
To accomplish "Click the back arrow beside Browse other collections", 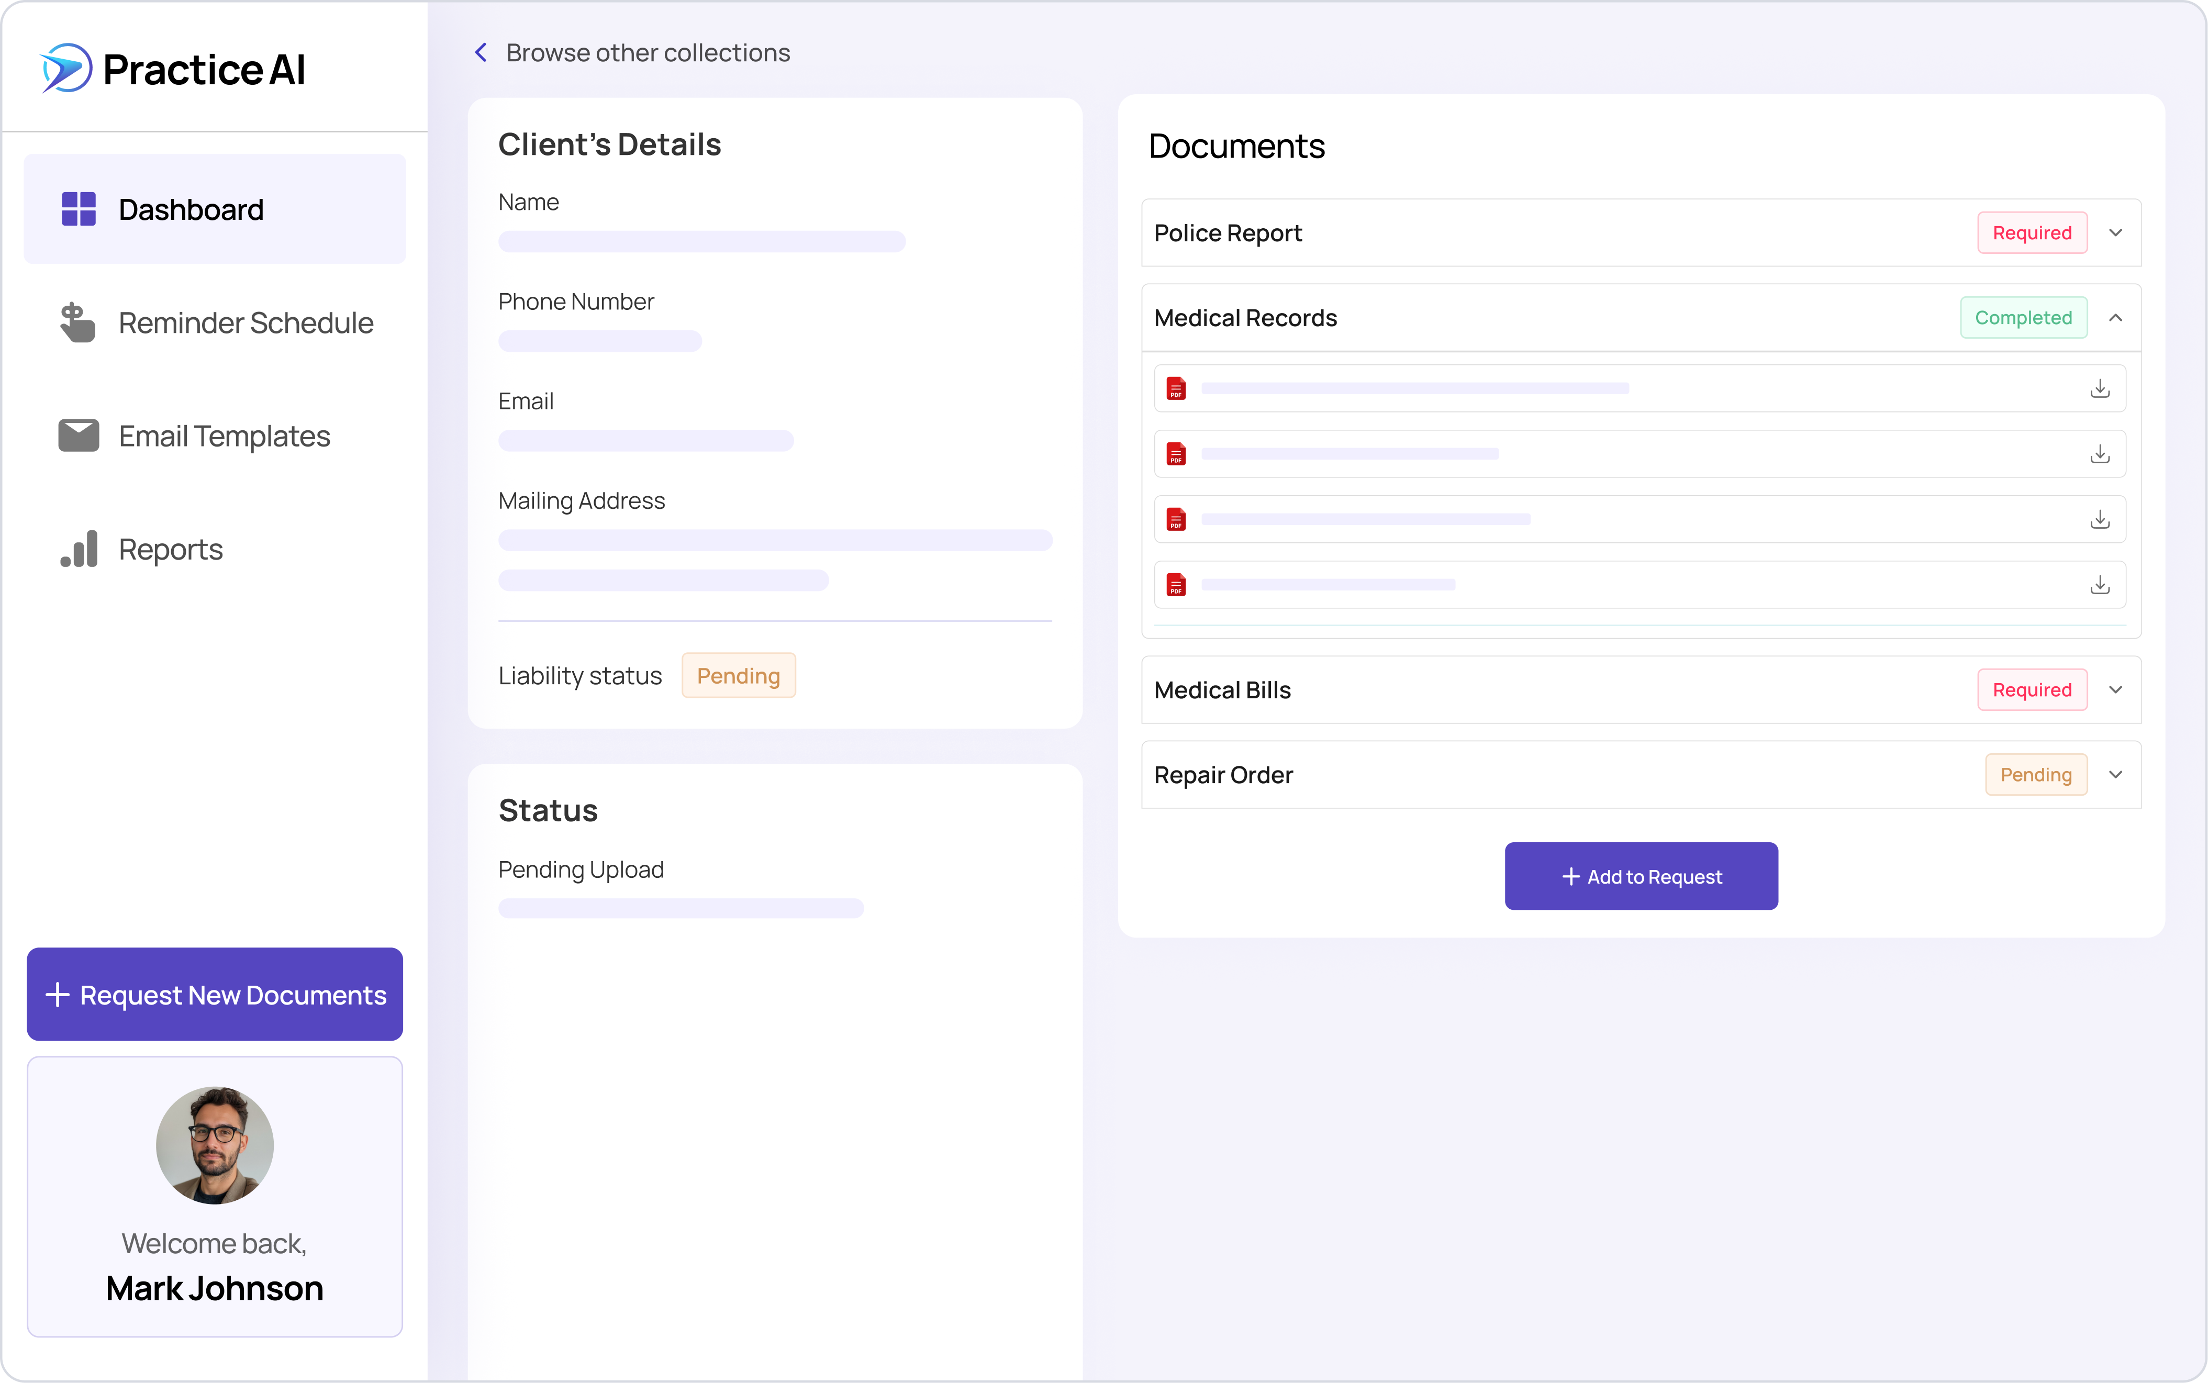I will [481, 52].
